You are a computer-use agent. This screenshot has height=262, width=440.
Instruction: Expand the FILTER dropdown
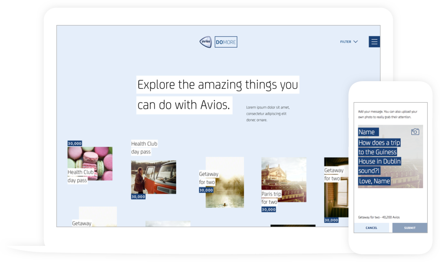[349, 42]
